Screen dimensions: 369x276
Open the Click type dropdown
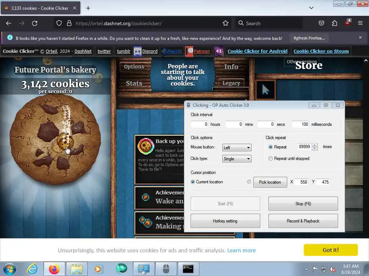click(x=237, y=159)
